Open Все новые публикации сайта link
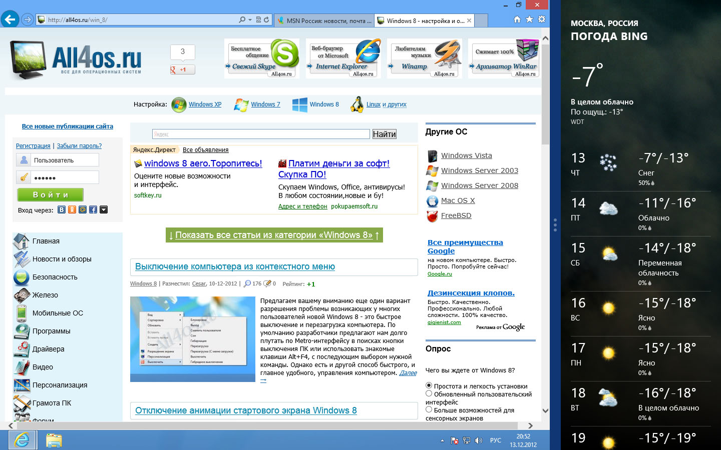This screenshot has width=721, height=450. click(x=67, y=126)
